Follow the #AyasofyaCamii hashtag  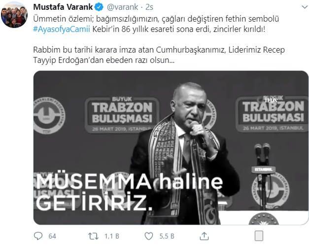point(62,29)
